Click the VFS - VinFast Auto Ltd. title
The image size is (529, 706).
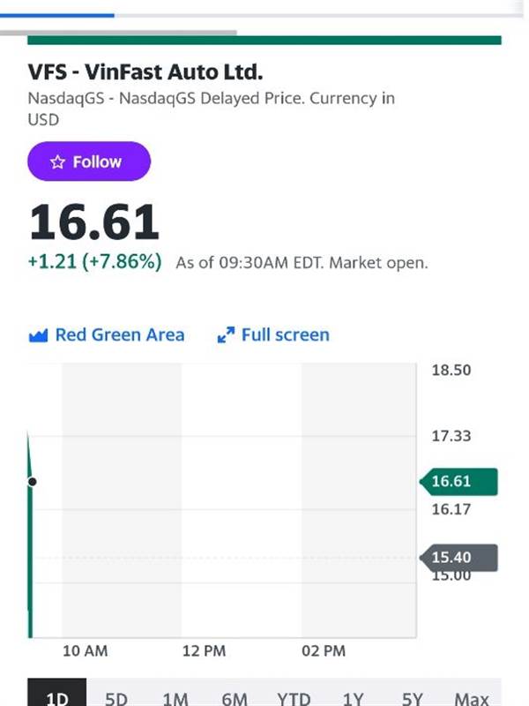click(145, 72)
